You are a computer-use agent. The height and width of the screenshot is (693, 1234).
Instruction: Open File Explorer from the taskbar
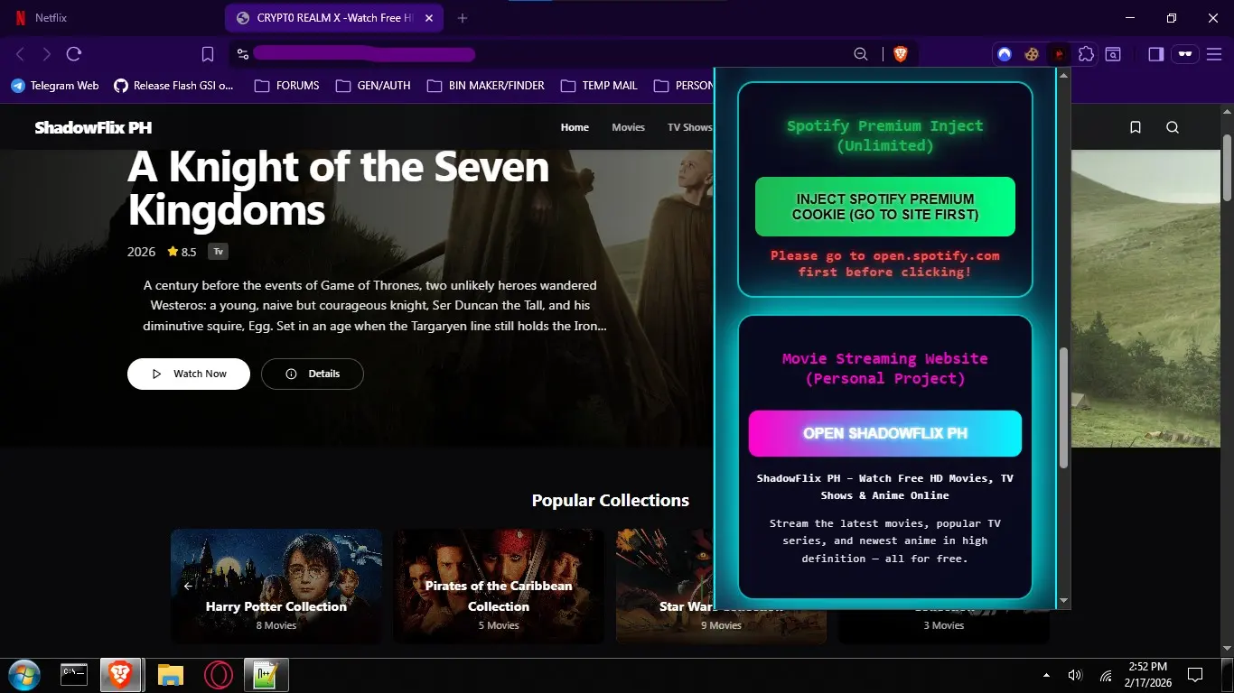pos(170,674)
